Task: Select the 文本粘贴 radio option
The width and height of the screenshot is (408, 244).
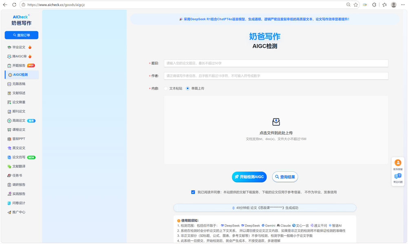Action: pyautogui.click(x=166, y=88)
